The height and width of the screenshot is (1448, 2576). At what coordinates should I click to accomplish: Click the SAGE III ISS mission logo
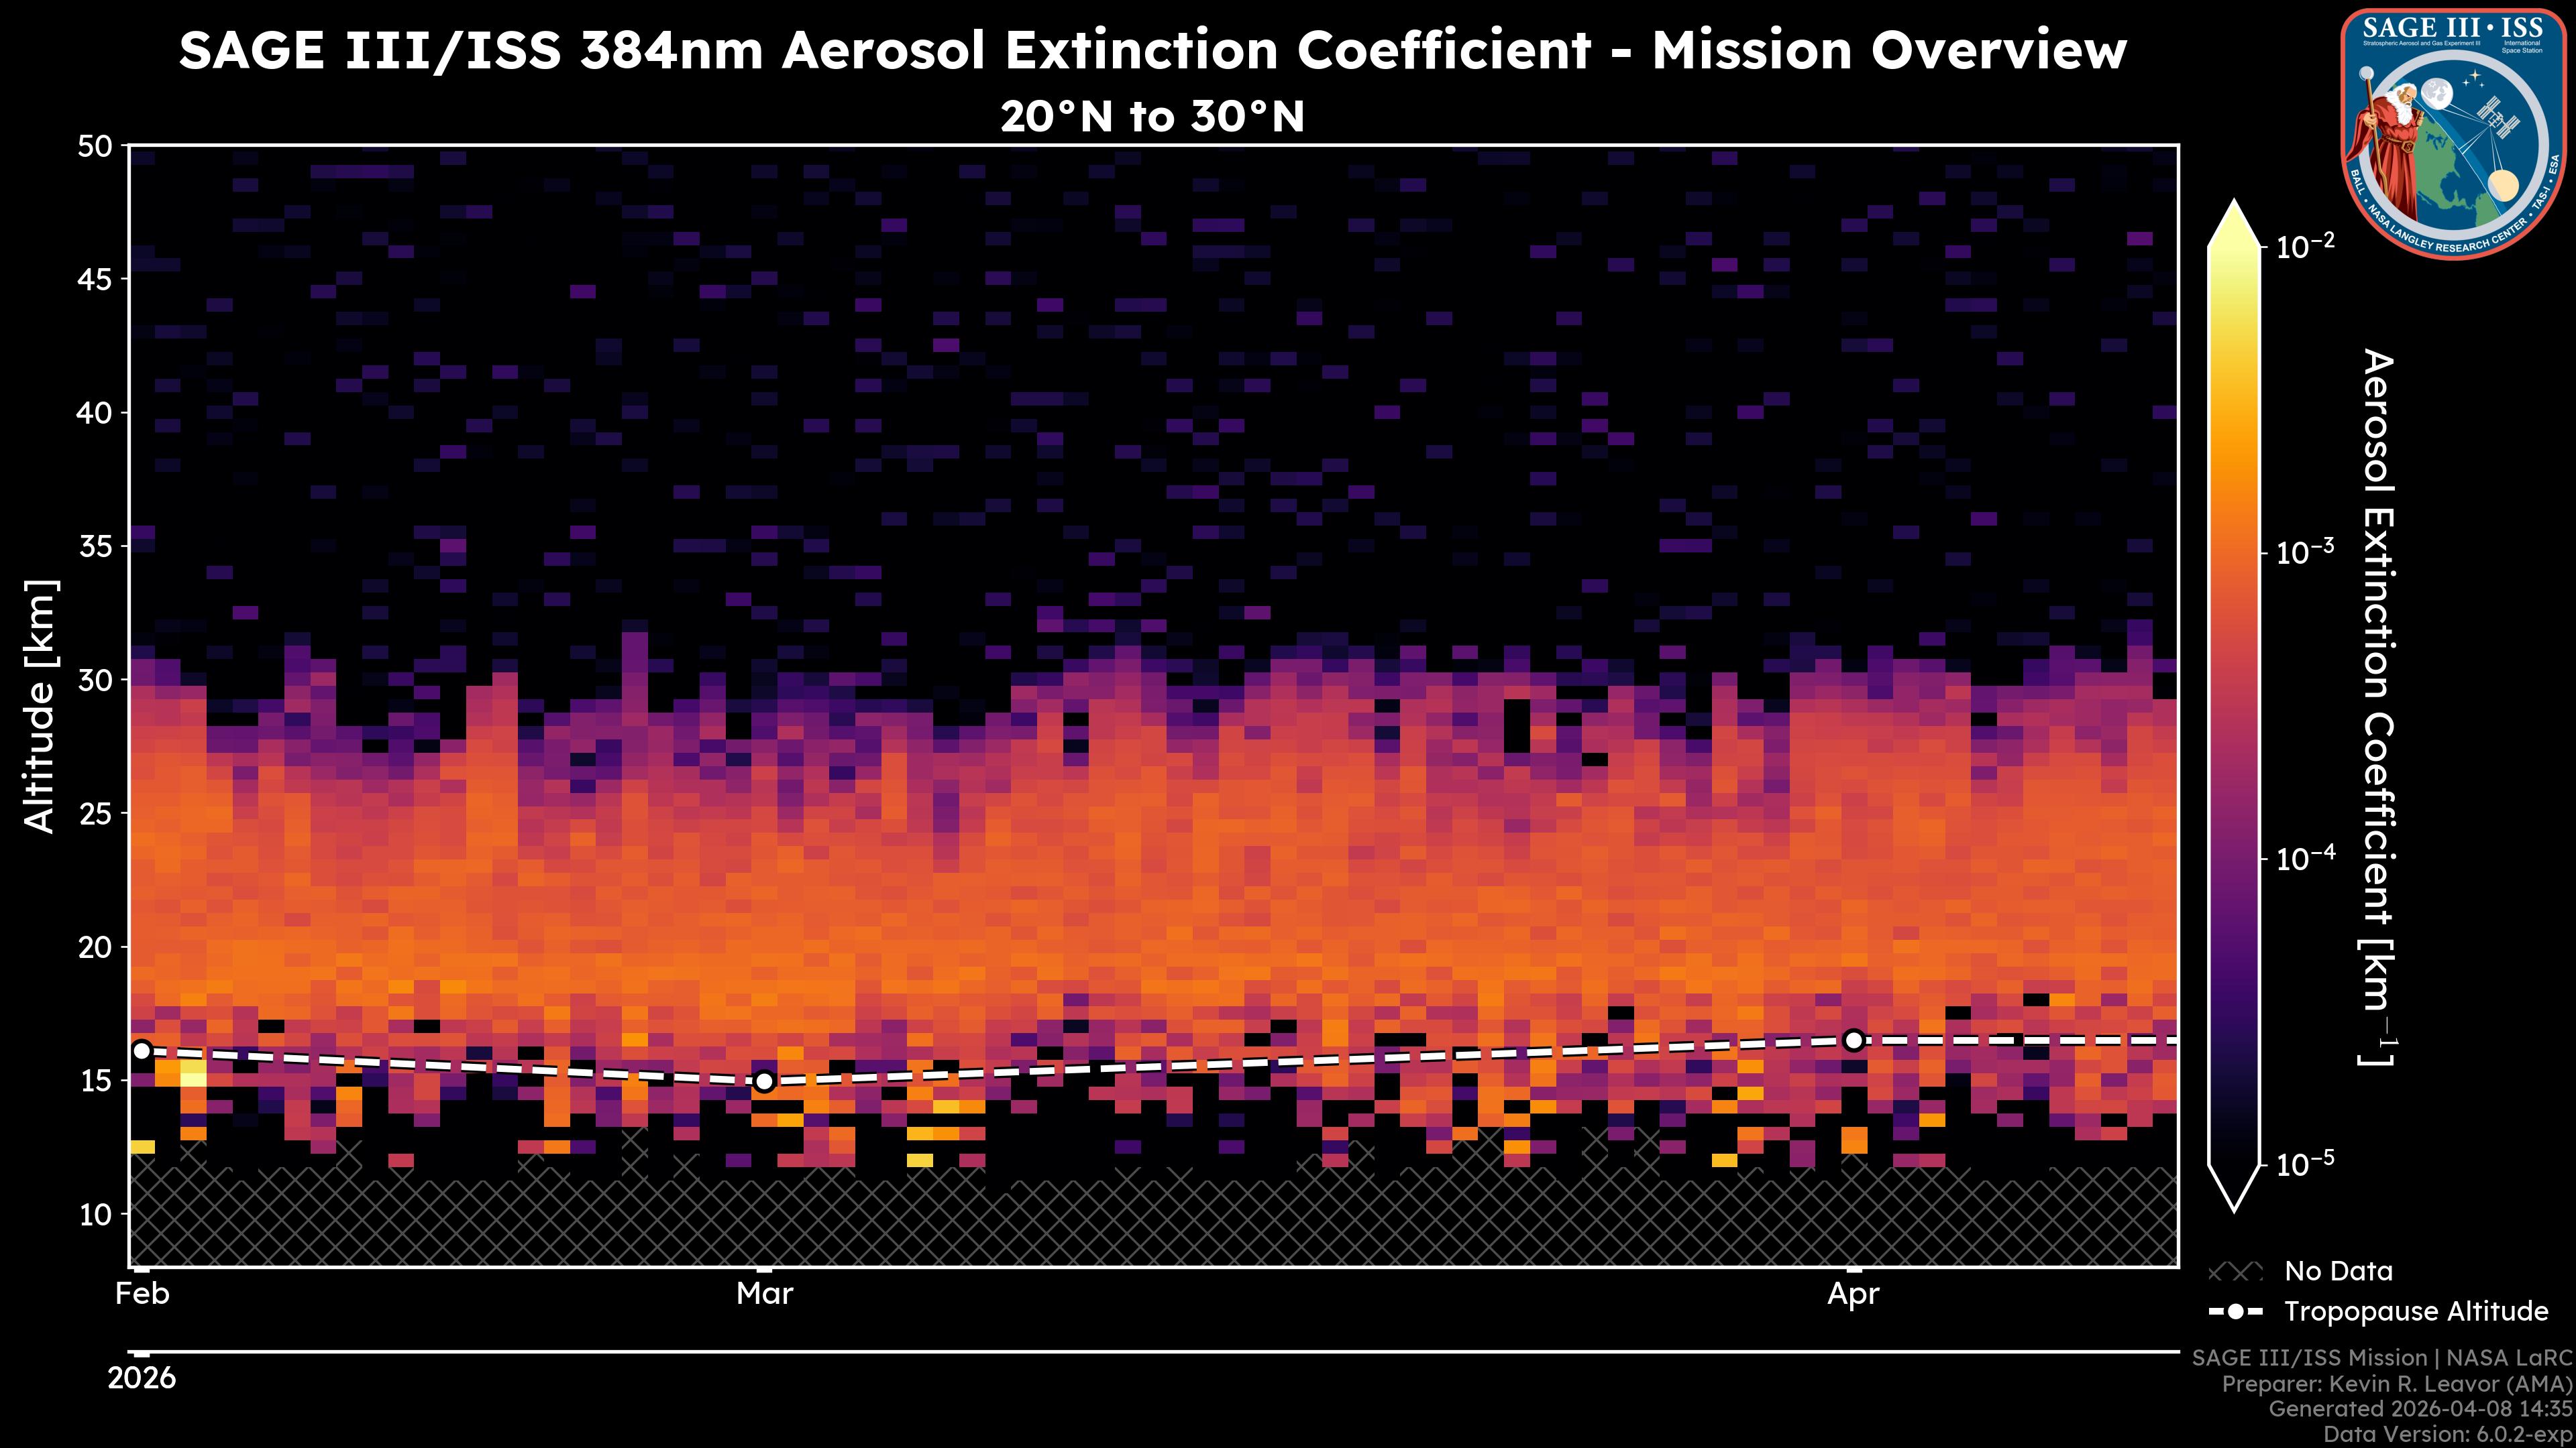2454,134
